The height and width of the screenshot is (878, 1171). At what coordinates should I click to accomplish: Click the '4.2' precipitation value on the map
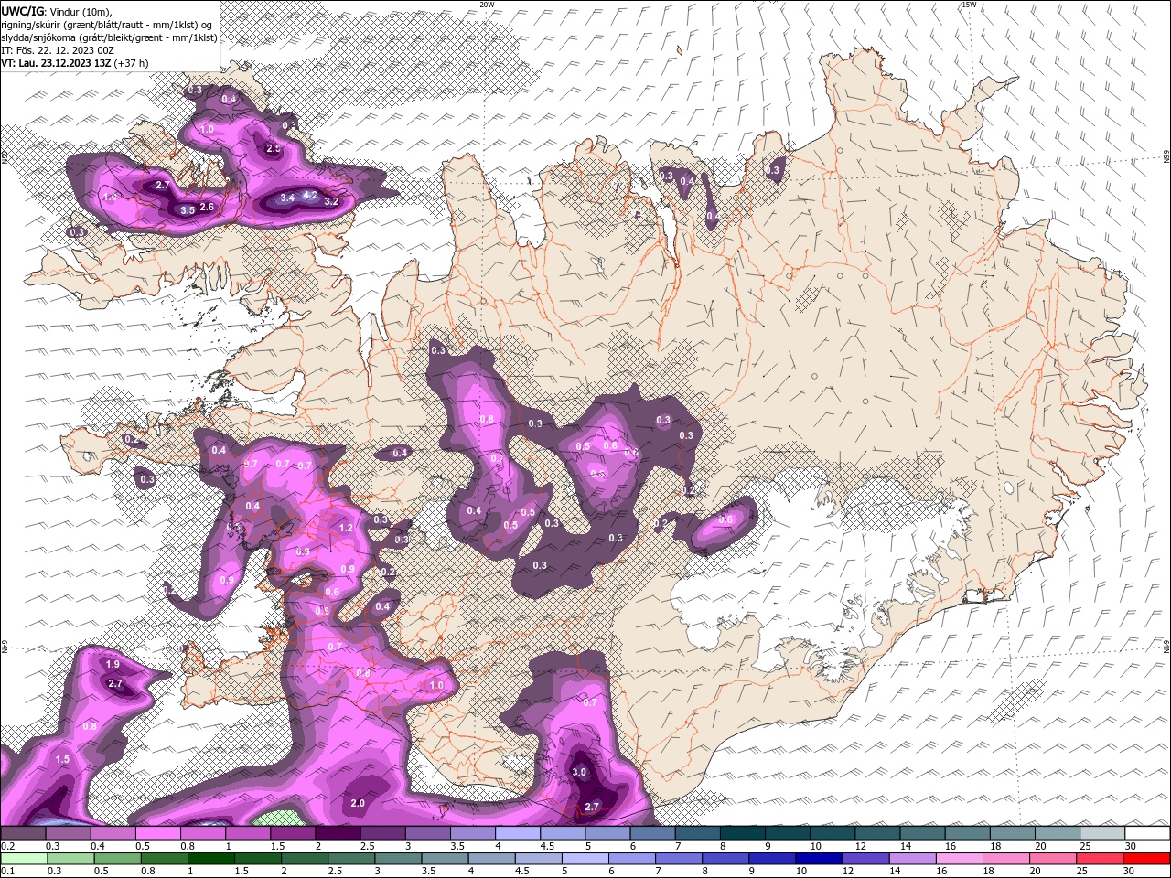coord(310,195)
